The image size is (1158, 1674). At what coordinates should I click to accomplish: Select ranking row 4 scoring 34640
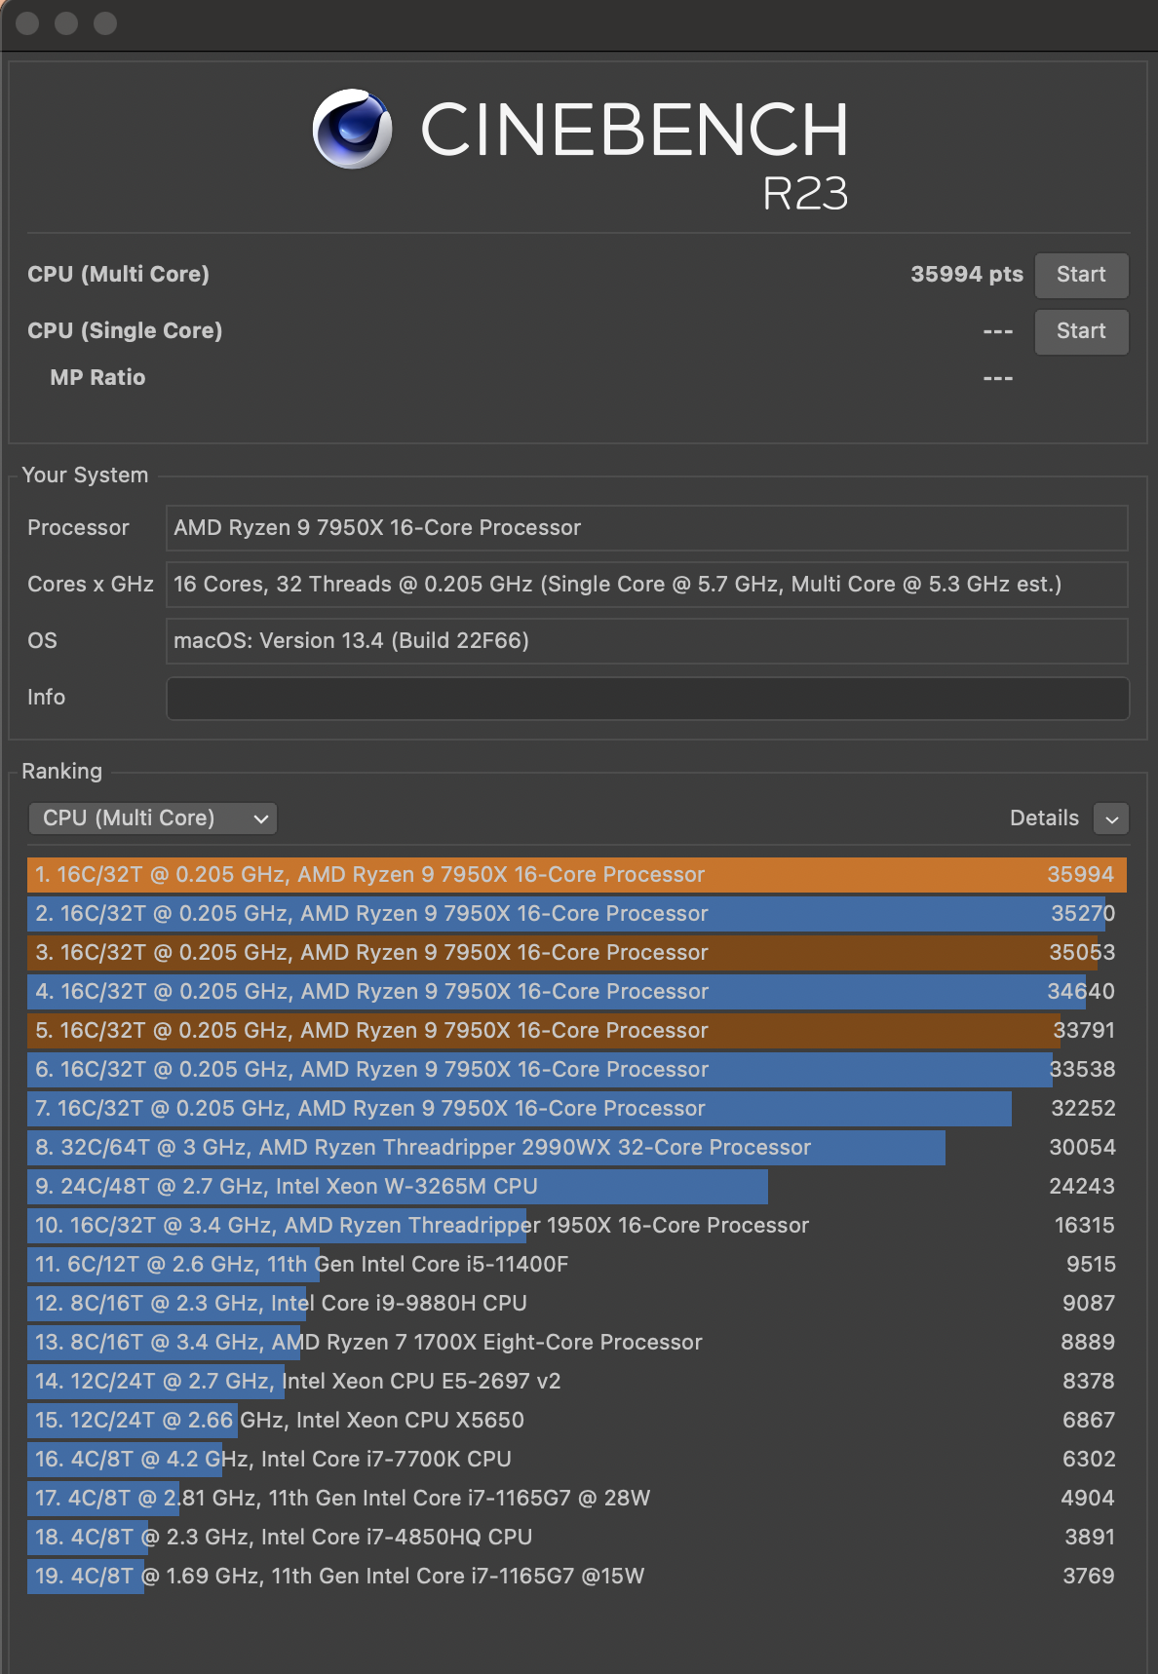click(x=577, y=992)
